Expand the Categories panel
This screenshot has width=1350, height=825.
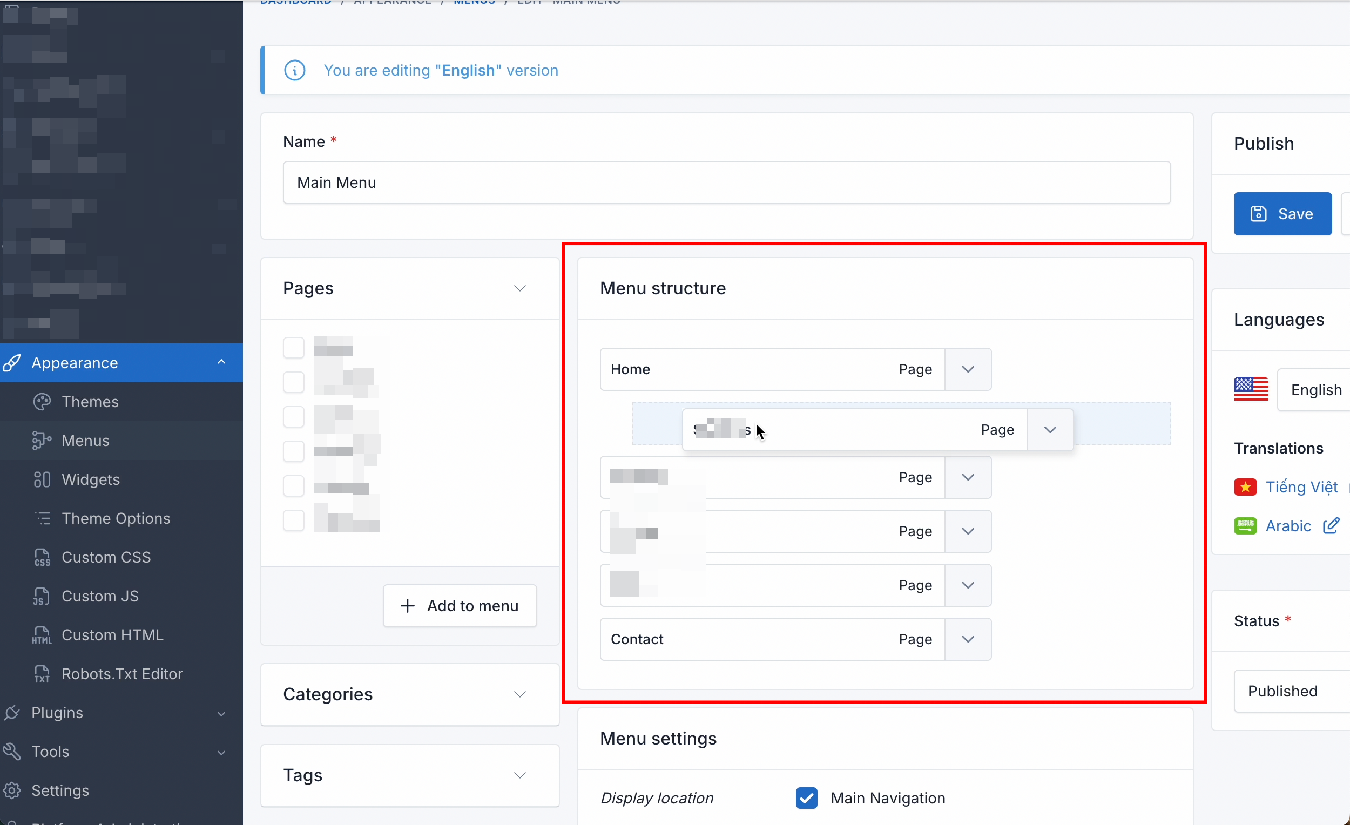pos(520,694)
